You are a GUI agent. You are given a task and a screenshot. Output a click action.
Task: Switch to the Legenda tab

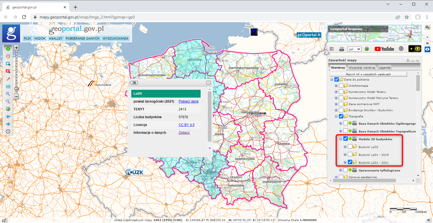[x=384, y=67]
